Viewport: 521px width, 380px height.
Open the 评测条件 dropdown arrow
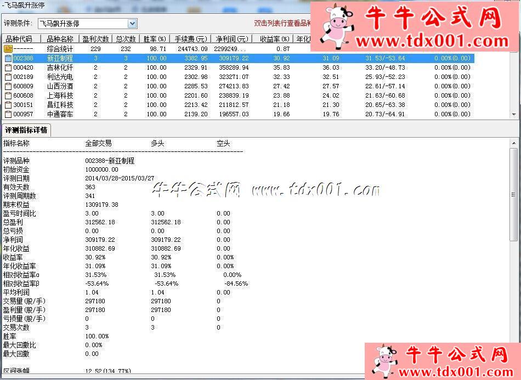pyautogui.click(x=132, y=24)
